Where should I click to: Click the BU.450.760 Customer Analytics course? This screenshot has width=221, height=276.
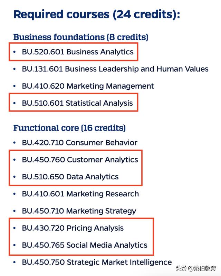click(x=80, y=160)
